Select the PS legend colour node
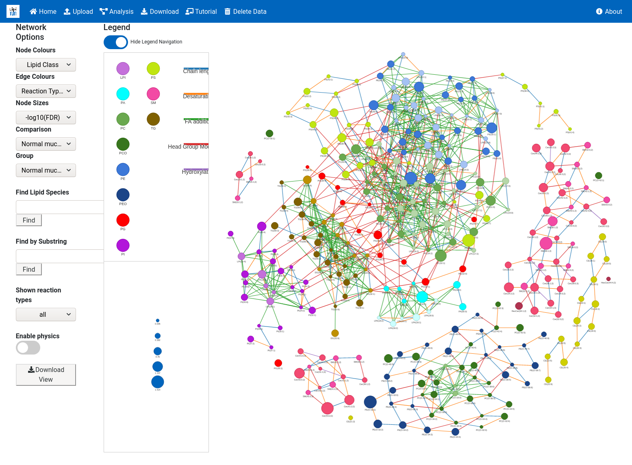 (x=153, y=69)
